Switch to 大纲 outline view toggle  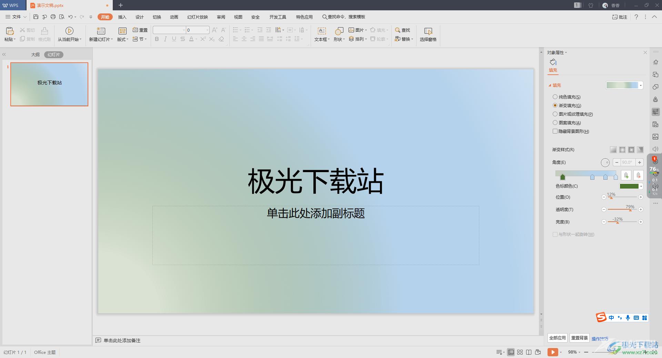pyautogui.click(x=35, y=54)
